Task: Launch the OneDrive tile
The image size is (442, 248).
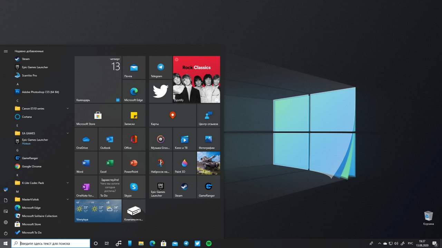Action: coord(86,139)
